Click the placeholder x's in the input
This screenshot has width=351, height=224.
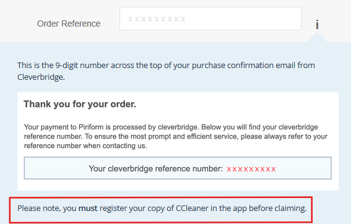pyautogui.click(x=157, y=19)
